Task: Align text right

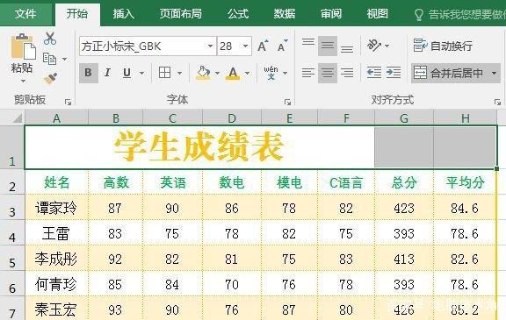Action: [x=347, y=73]
